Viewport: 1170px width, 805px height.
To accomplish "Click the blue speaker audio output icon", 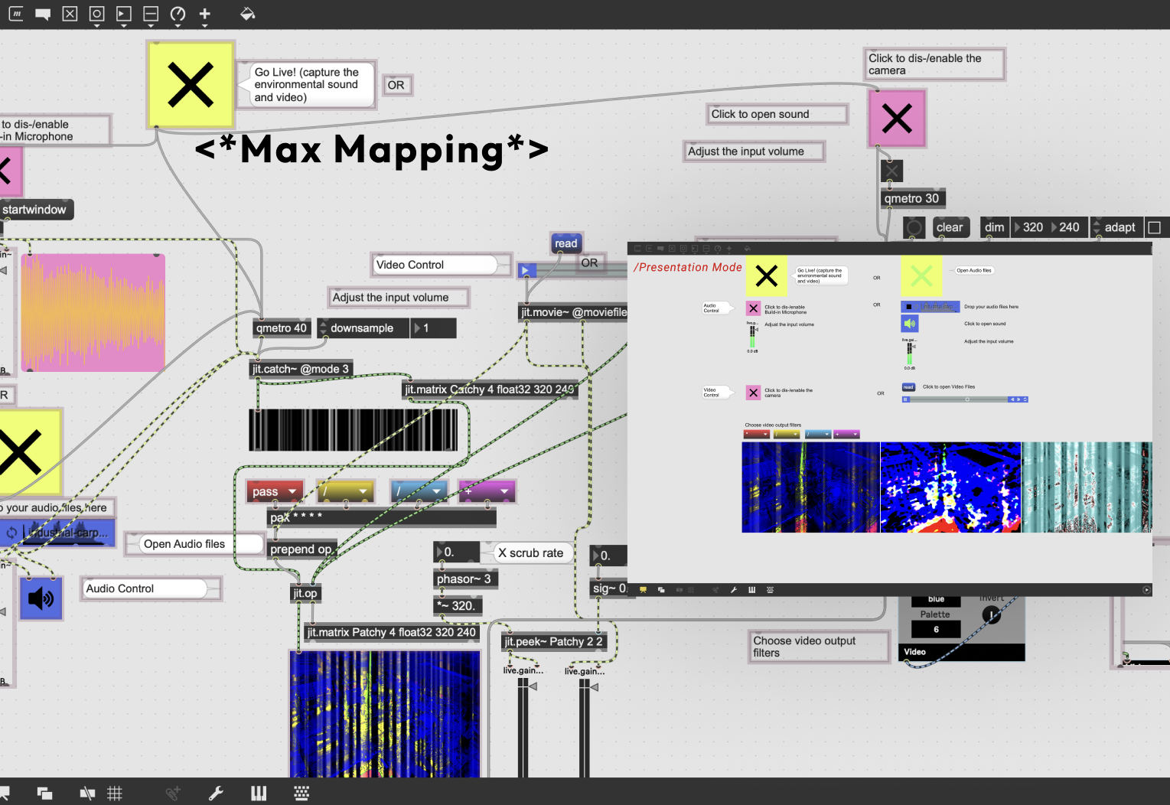I will coord(41,598).
